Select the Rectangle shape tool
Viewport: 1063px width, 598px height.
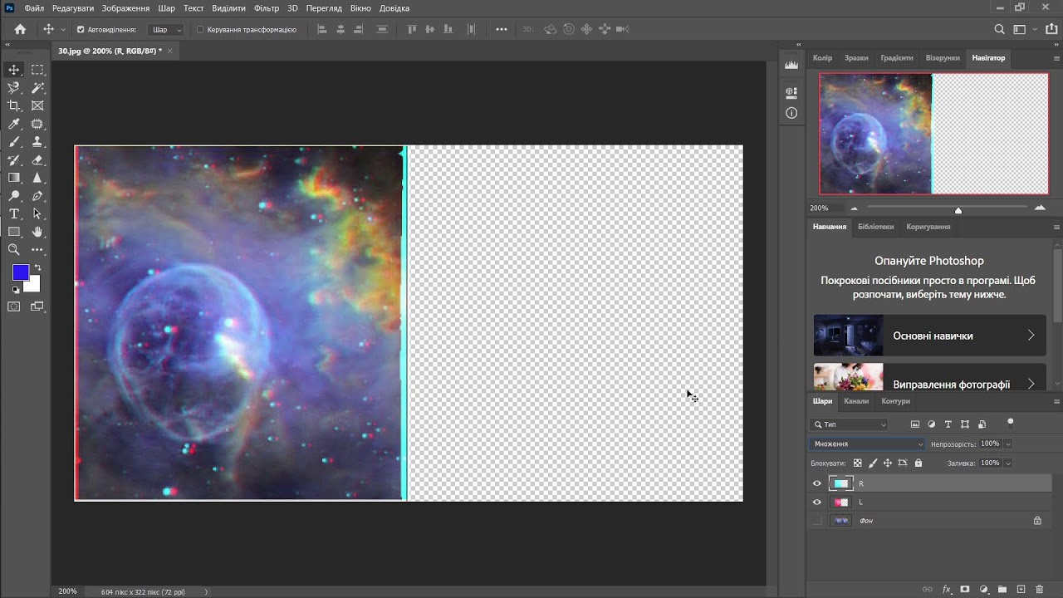click(14, 232)
